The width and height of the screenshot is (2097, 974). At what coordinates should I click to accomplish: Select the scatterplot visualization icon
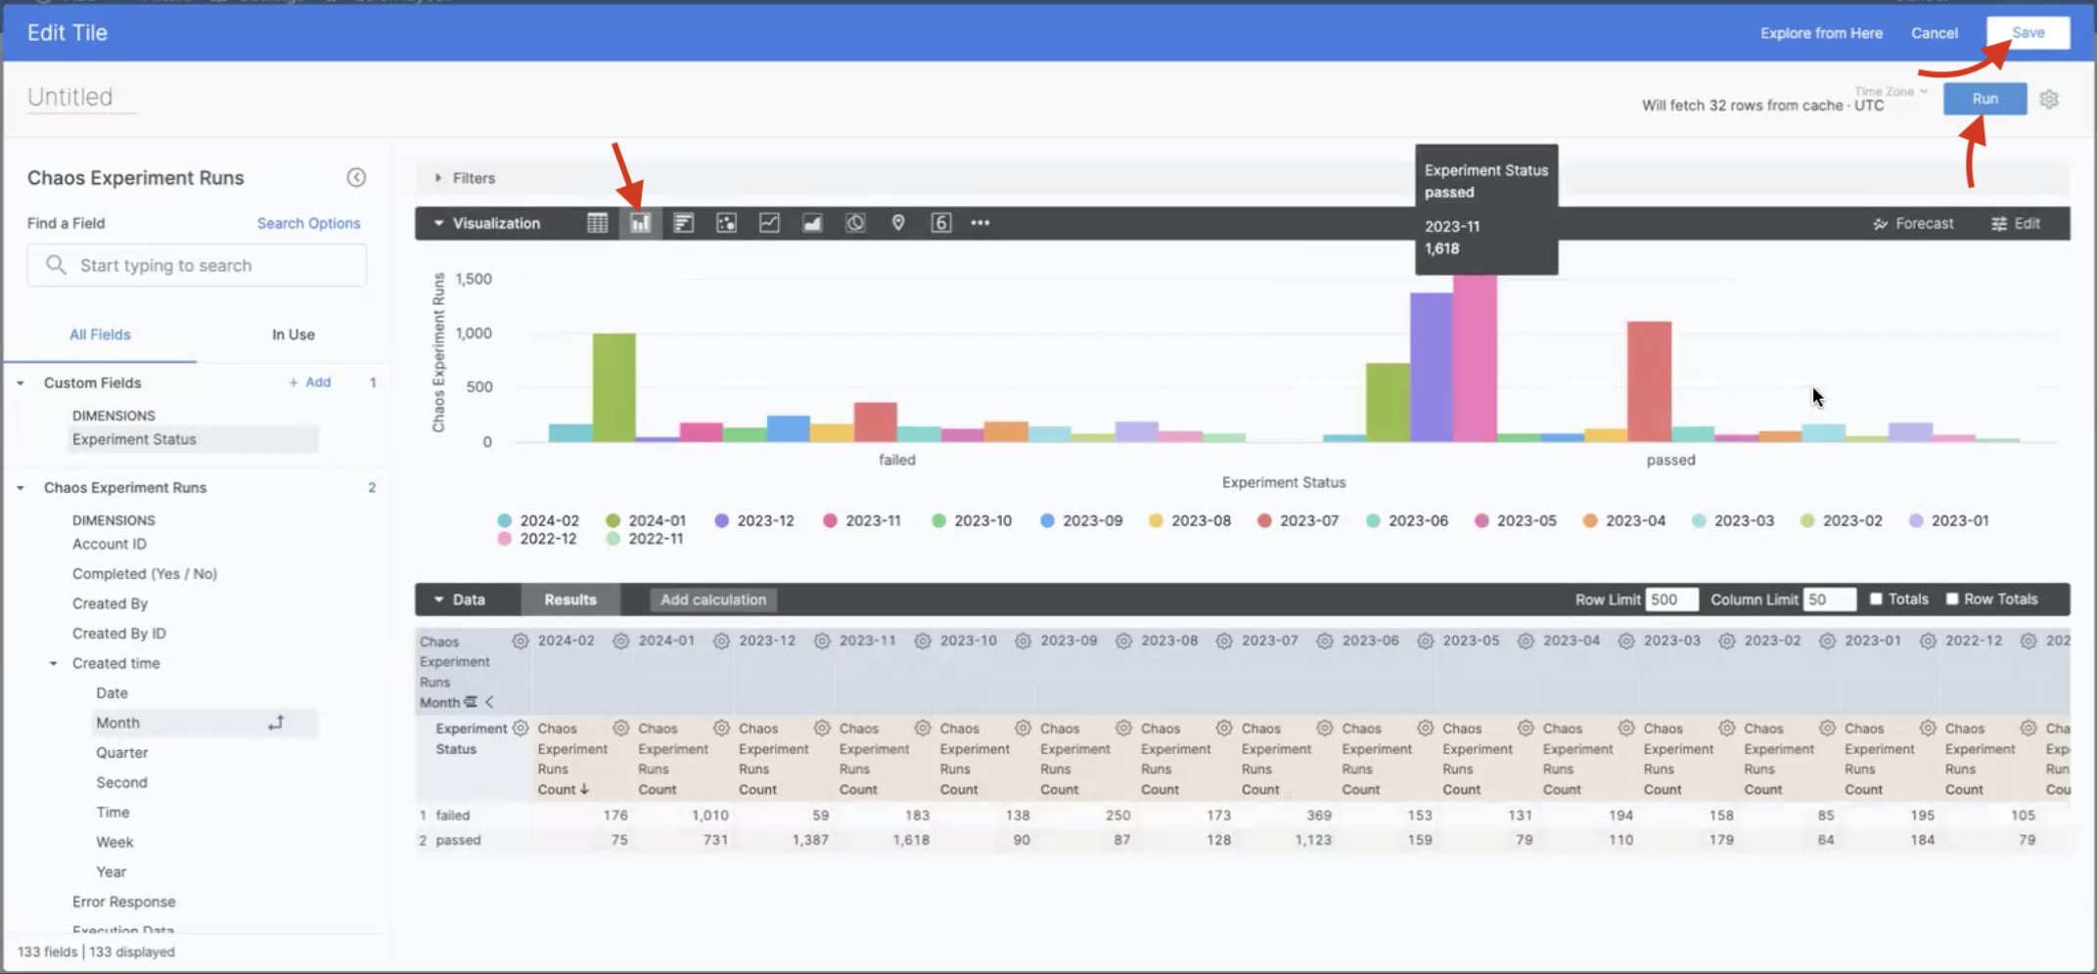click(x=726, y=223)
